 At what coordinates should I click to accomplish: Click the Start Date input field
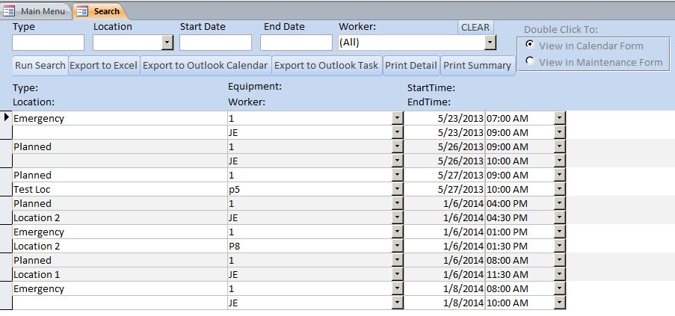(215, 43)
